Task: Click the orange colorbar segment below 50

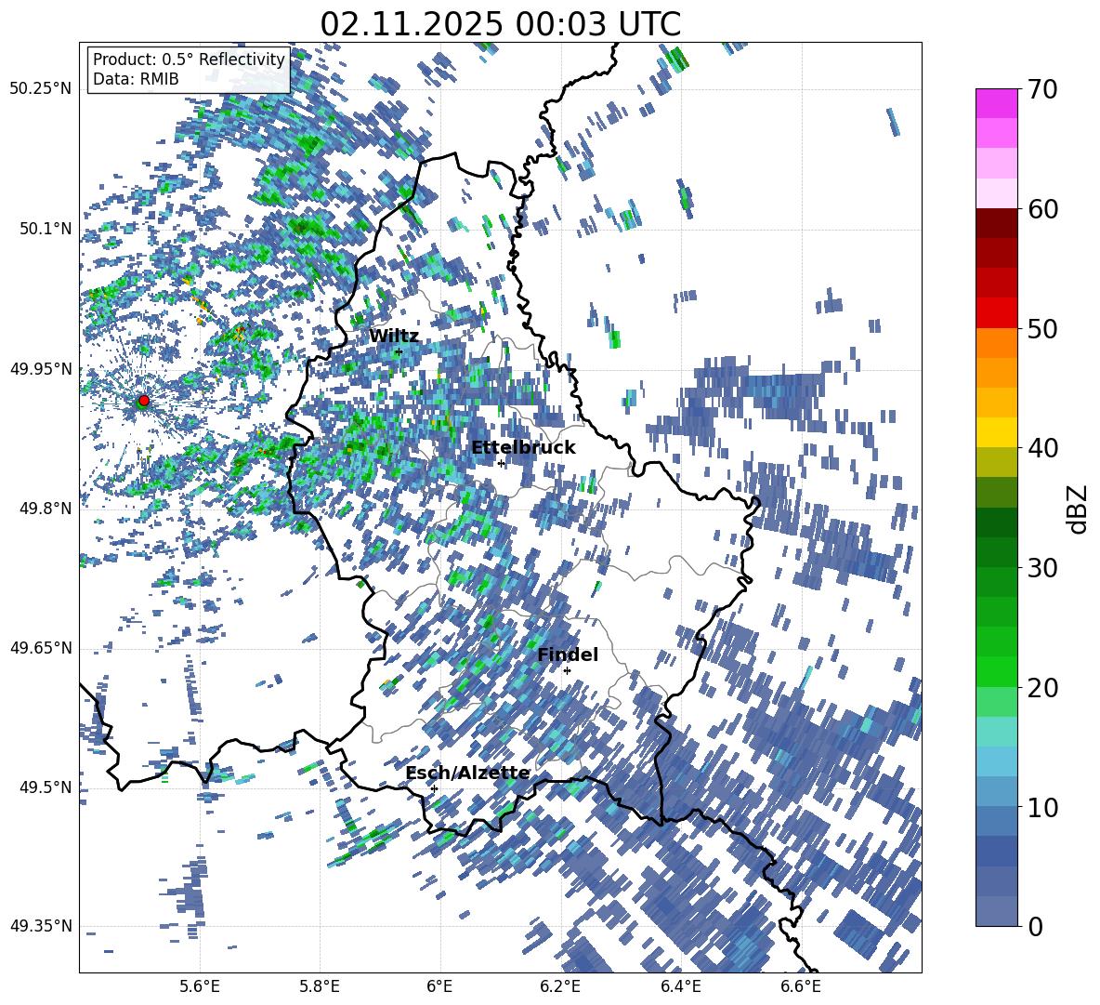Action: point(997,343)
